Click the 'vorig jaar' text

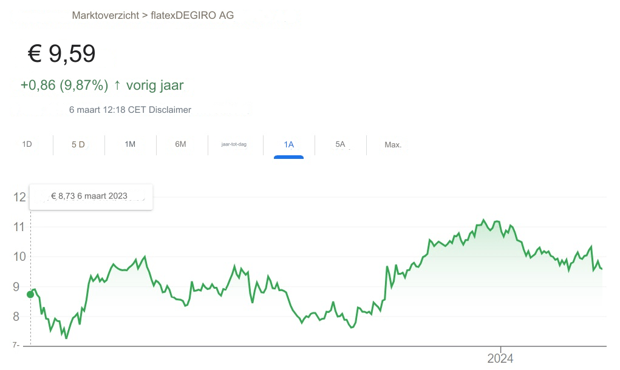155,86
